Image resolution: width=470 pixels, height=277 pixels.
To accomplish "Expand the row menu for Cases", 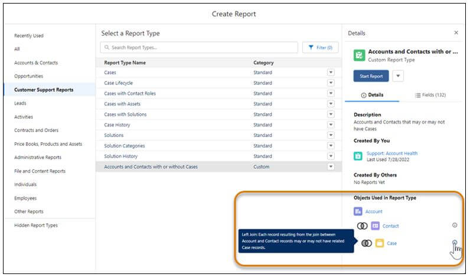I will pyautogui.click(x=331, y=72).
